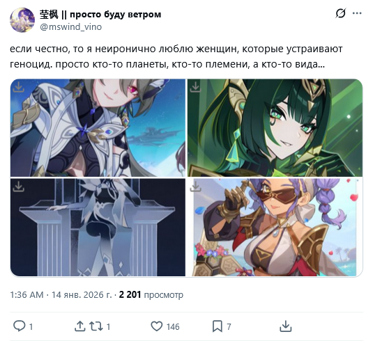The height and width of the screenshot is (341, 373).
Task: Download the bottom-left pillar image via its overlay icon
Action: 19,187
